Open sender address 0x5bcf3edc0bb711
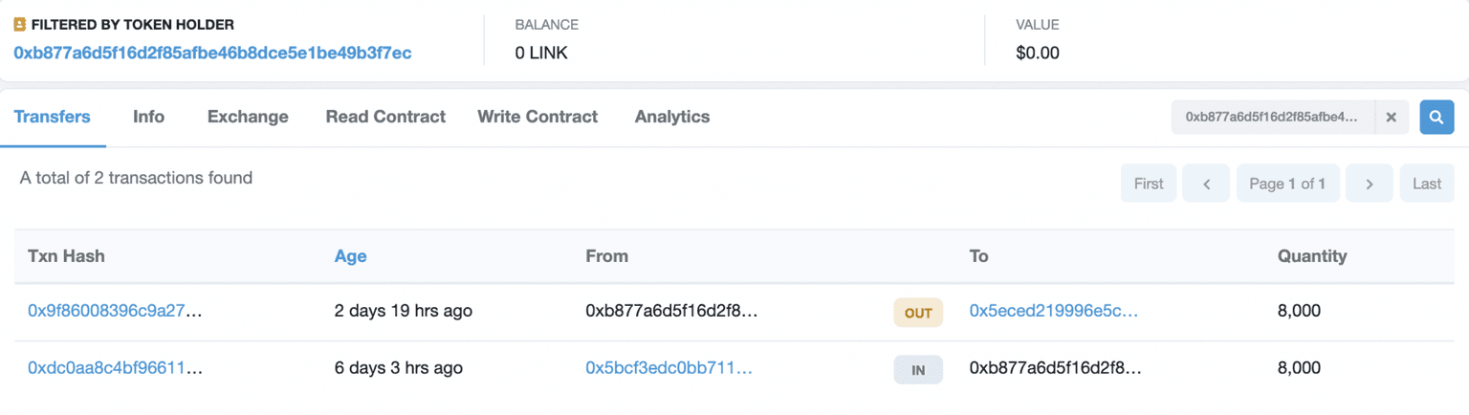 click(669, 368)
